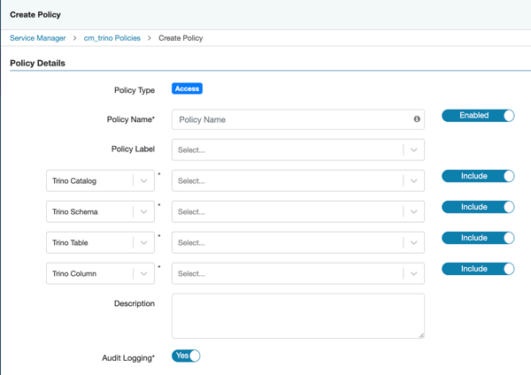Switch the Trino Table Include toggle

478,238
